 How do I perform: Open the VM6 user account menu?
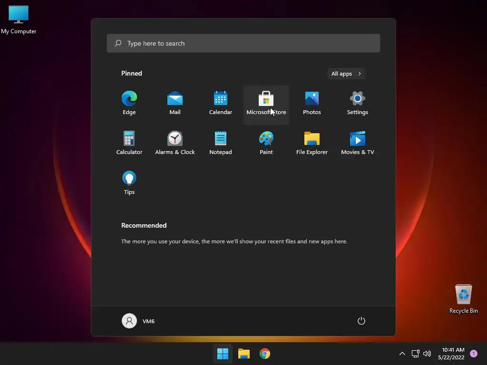click(x=138, y=321)
